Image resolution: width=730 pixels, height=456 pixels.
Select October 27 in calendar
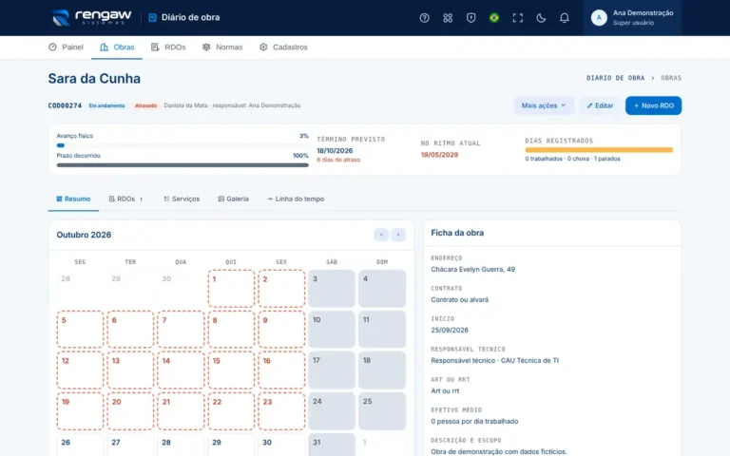(130, 445)
